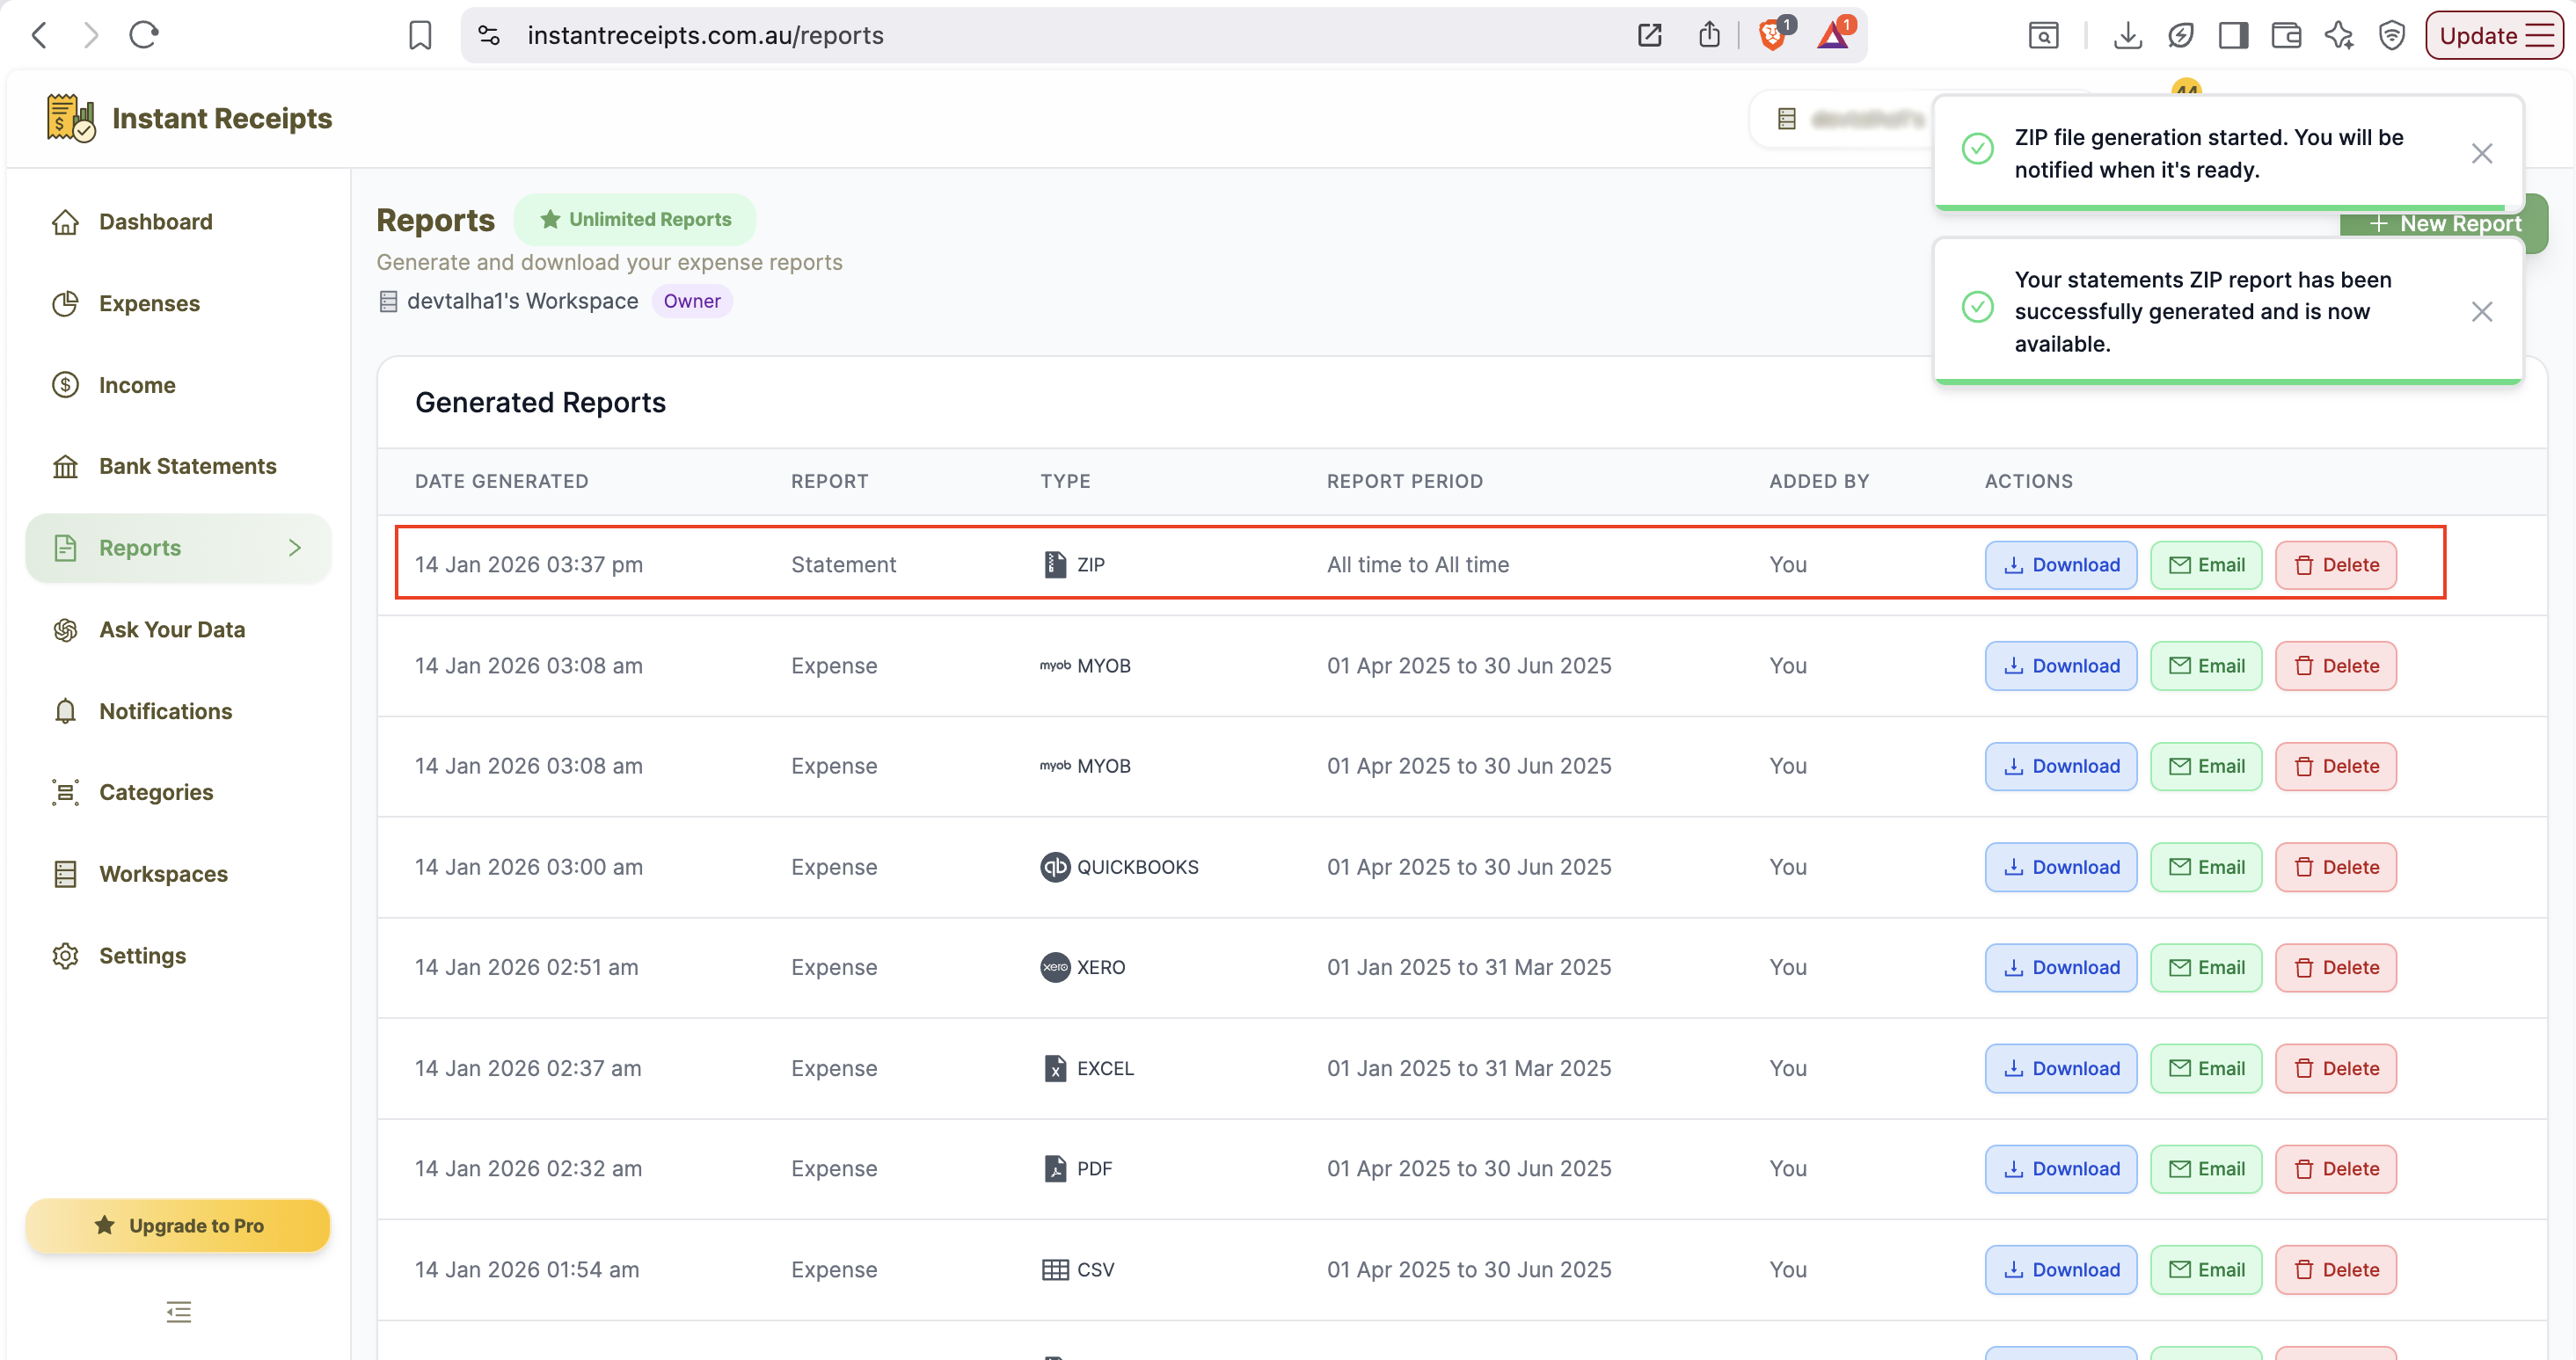Open Categories in the sidebar
This screenshot has width=2576, height=1360.
[x=178, y=792]
